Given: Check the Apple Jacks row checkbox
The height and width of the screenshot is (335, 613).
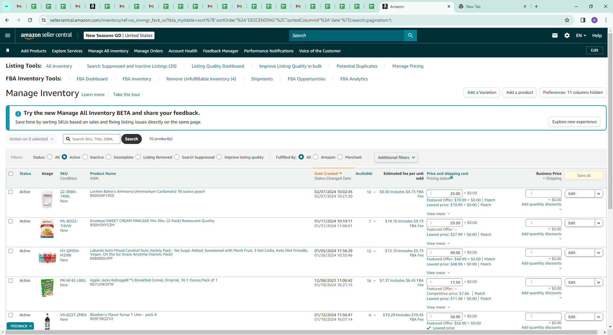Looking at the screenshot, I should (11, 281).
